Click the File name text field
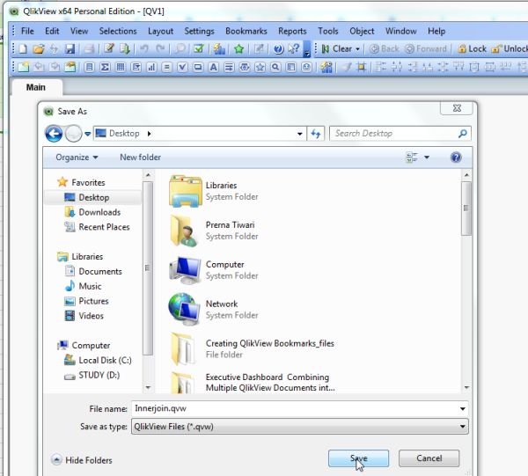The image size is (528, 476). [x=296, y=408]
